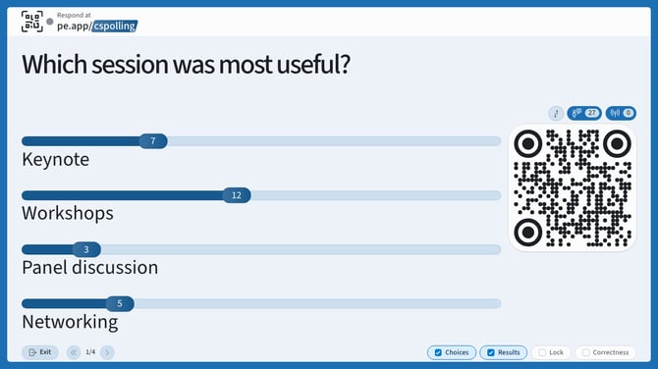
Task: Click the gray status dot beside Respond at
Action: pyautogui.click(x=50, y=22)
